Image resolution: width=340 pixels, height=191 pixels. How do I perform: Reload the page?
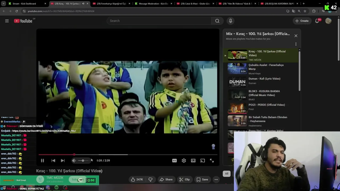[16, 11]
